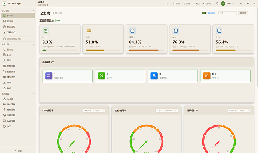Click the orange alert icon for average TPS
The height and width of the screenshot is (153, 258).
click(207, 76)
